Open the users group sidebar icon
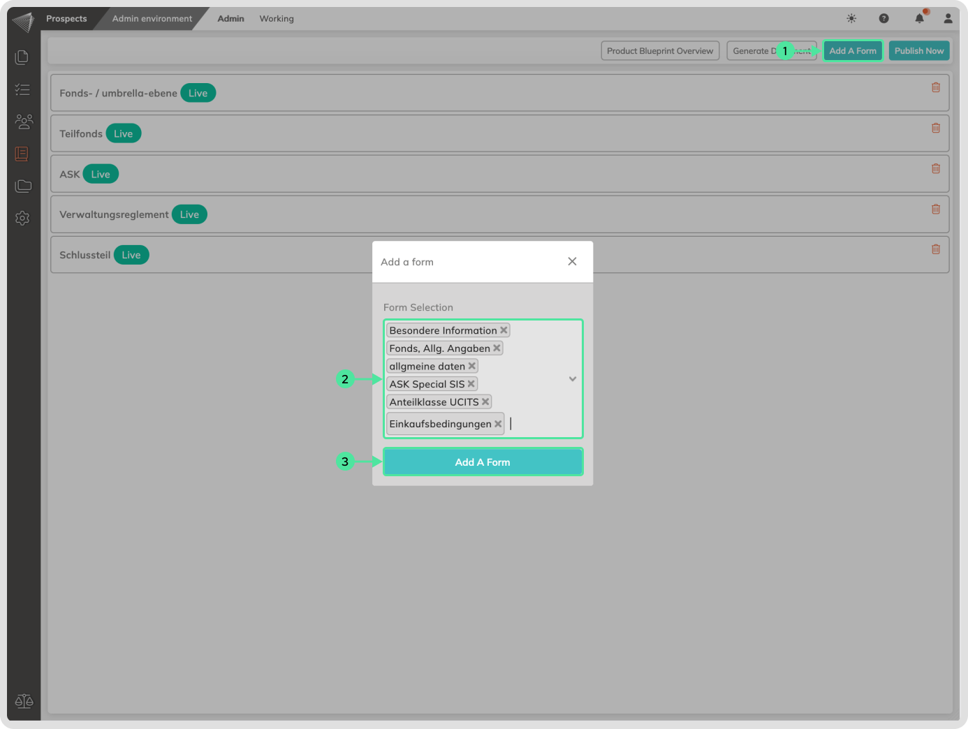968x729 pixels. point(23,121)
